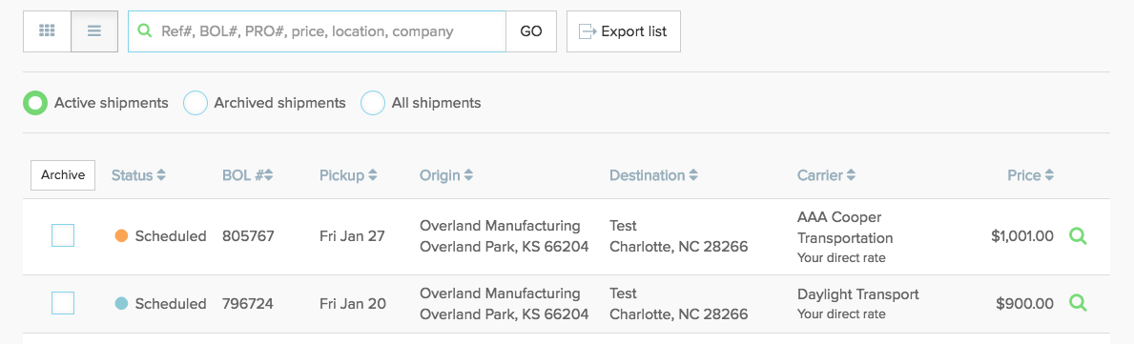Screen dimensions: 1134x344
Task: Click blue status dot for BOL 796724
Action: [121, 304]
